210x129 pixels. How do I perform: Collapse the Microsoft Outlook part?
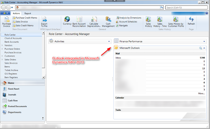[204, 48]
